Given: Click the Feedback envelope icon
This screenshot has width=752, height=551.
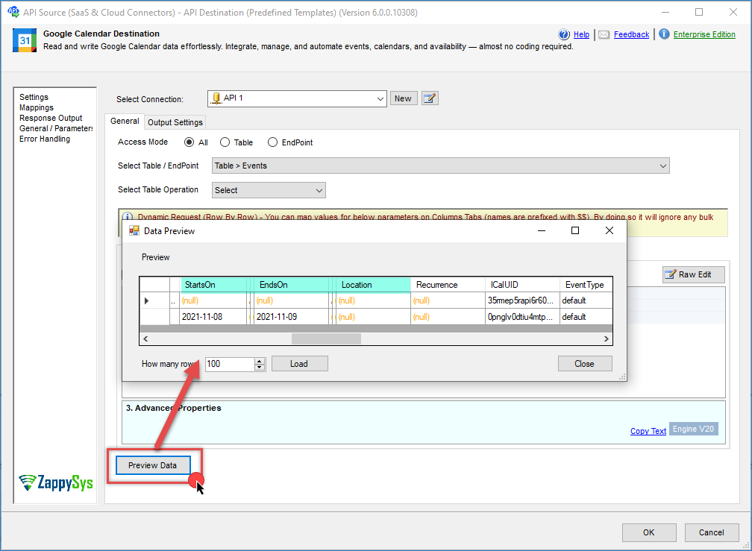Looking at the screenshot, I should [x=604, y=34].
